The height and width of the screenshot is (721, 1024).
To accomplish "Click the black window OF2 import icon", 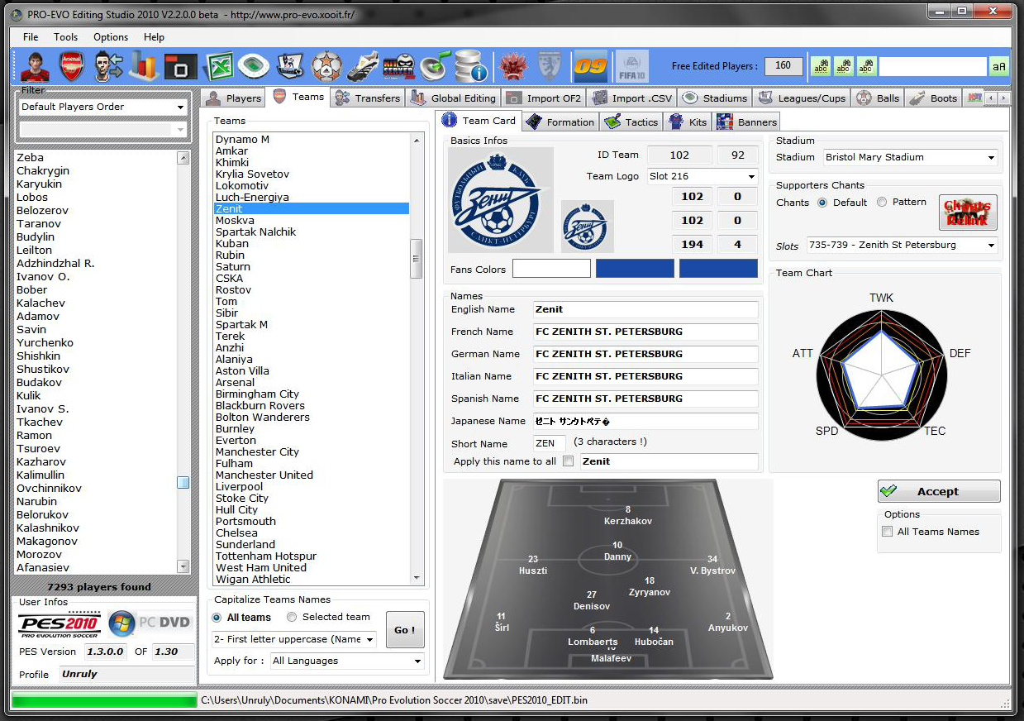I will point(181,66).
